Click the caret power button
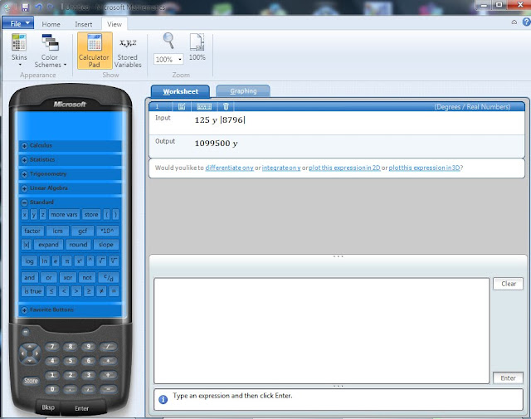 click(90, 261)
